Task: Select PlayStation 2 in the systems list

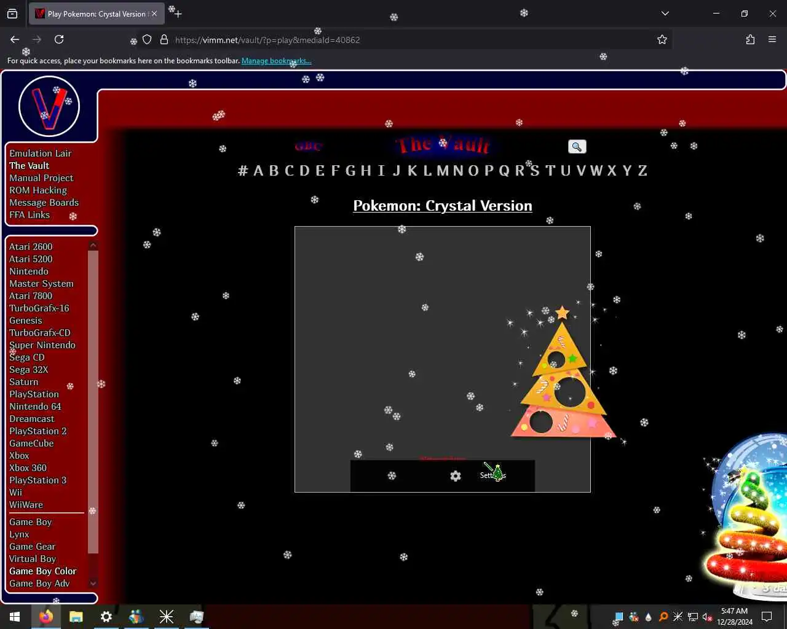Action: (38, 431)
